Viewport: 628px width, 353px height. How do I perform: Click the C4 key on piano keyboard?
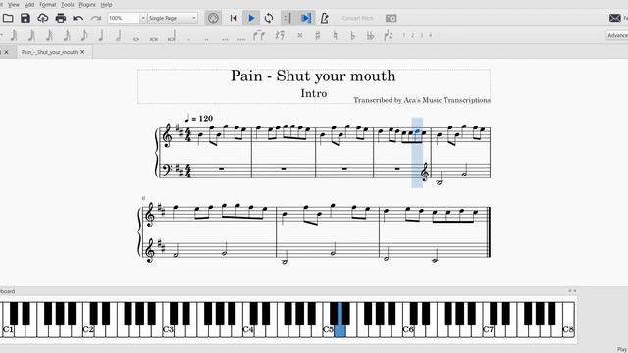(x=248, y=330)
